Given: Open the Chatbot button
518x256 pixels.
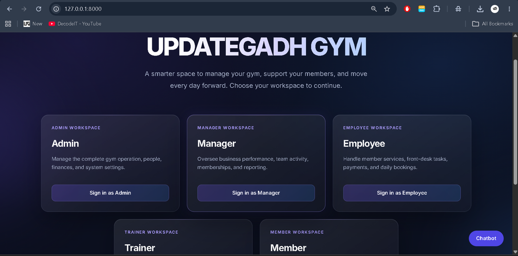Looking at the screenshot, I should 486,238.
